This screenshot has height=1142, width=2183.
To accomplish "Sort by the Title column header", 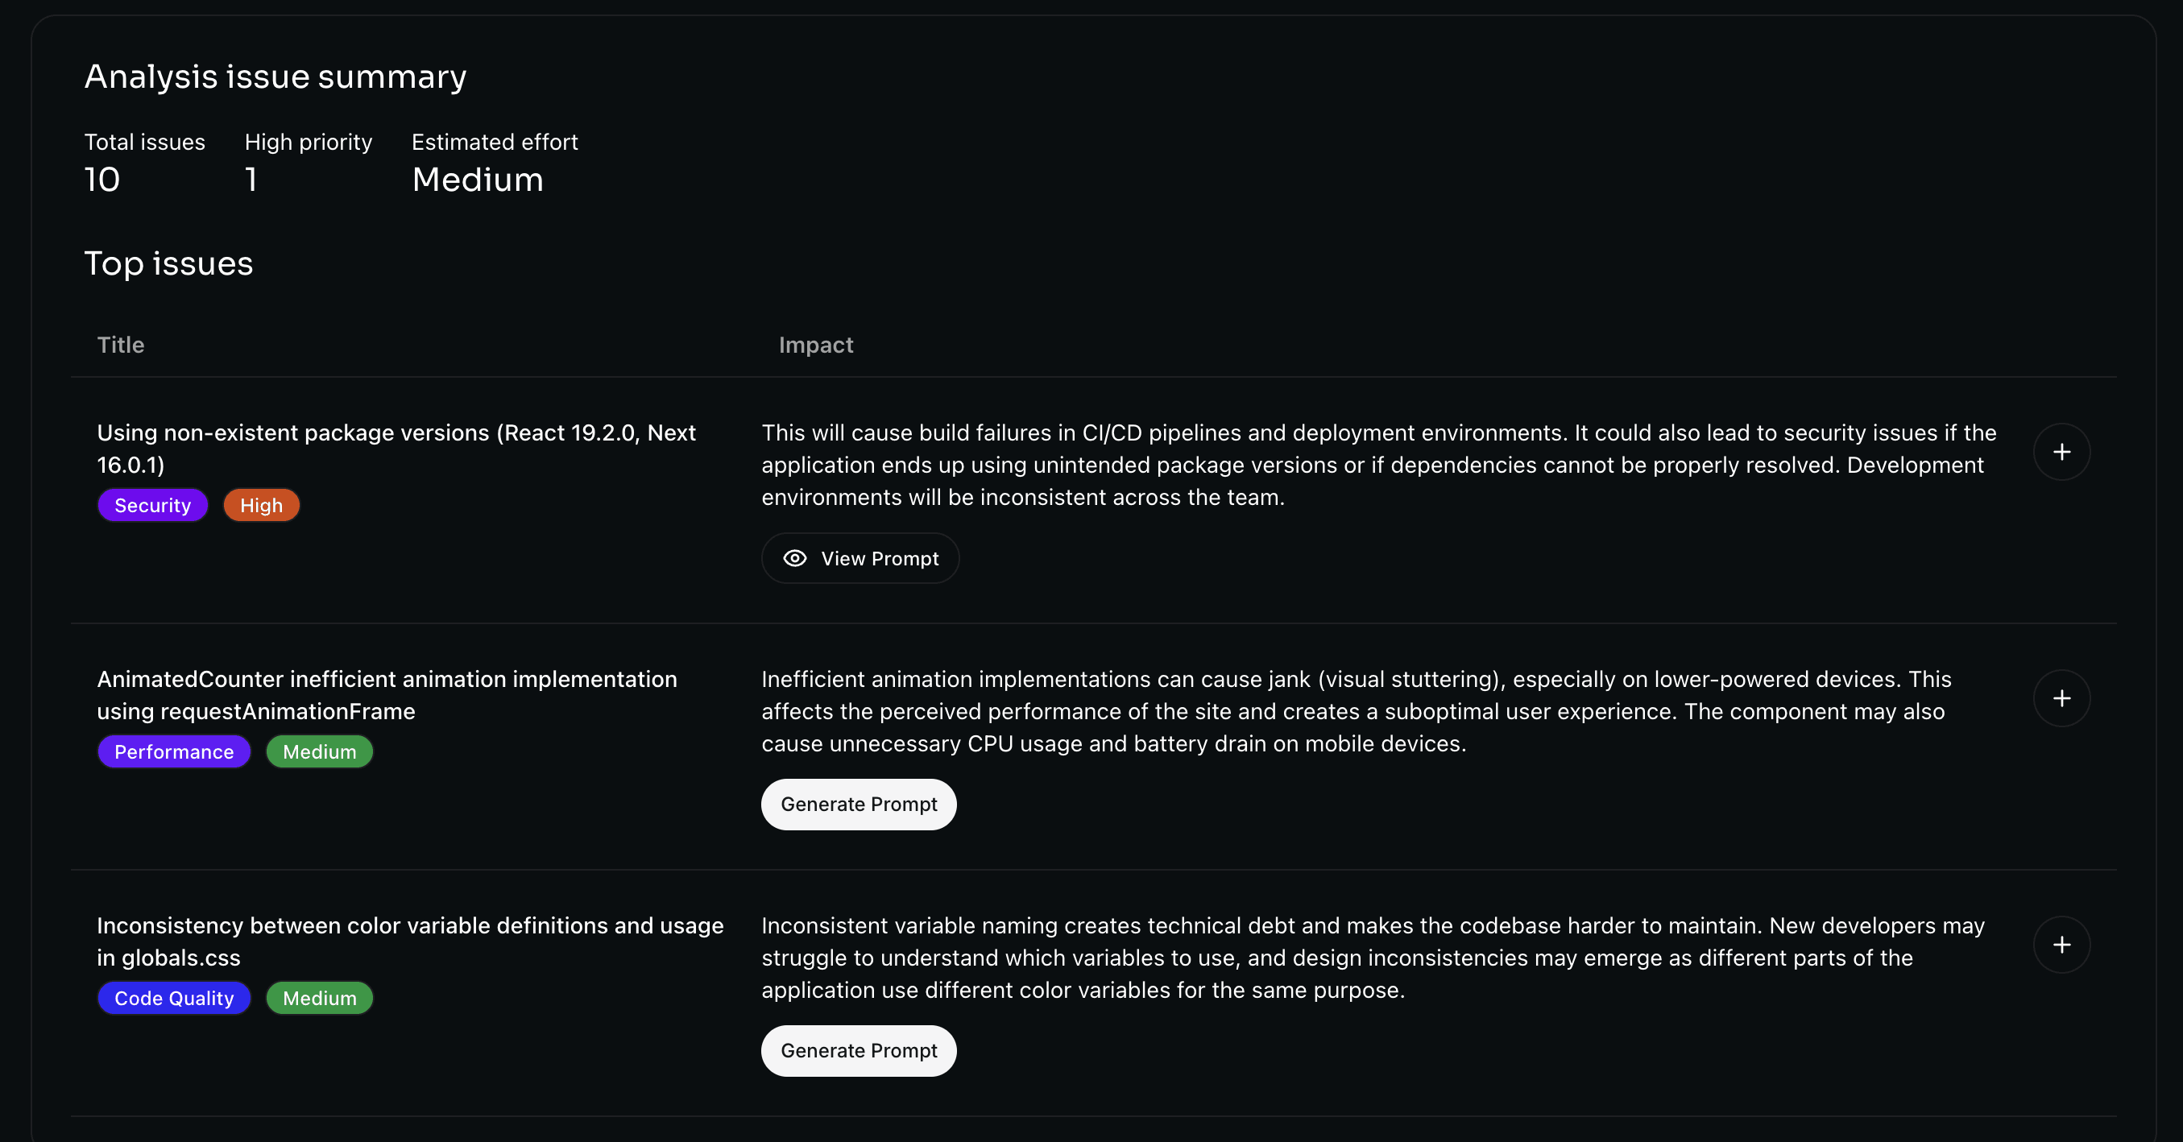I will 120,345.
